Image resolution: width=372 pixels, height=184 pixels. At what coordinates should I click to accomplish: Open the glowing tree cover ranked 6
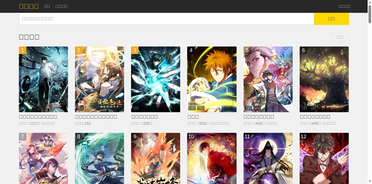coord(324,79)
